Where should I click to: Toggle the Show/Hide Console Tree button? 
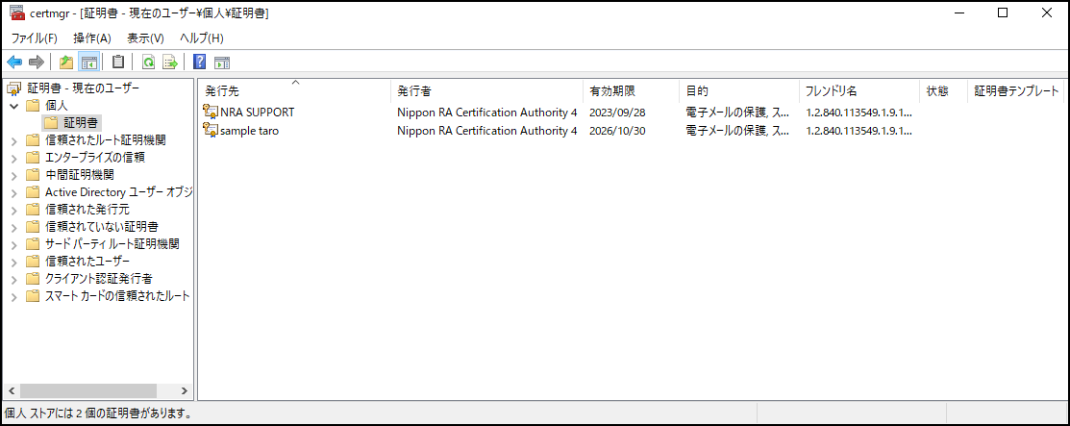(x=88, y=63)
